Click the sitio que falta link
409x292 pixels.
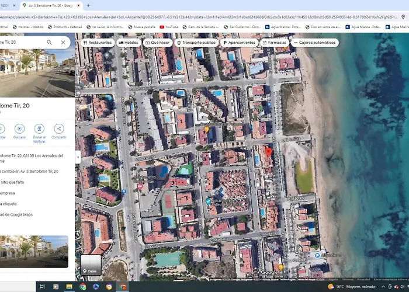[12, 182]
